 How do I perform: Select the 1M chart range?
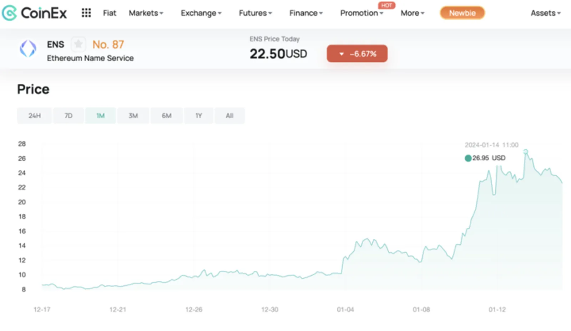(x=100, y=116)
